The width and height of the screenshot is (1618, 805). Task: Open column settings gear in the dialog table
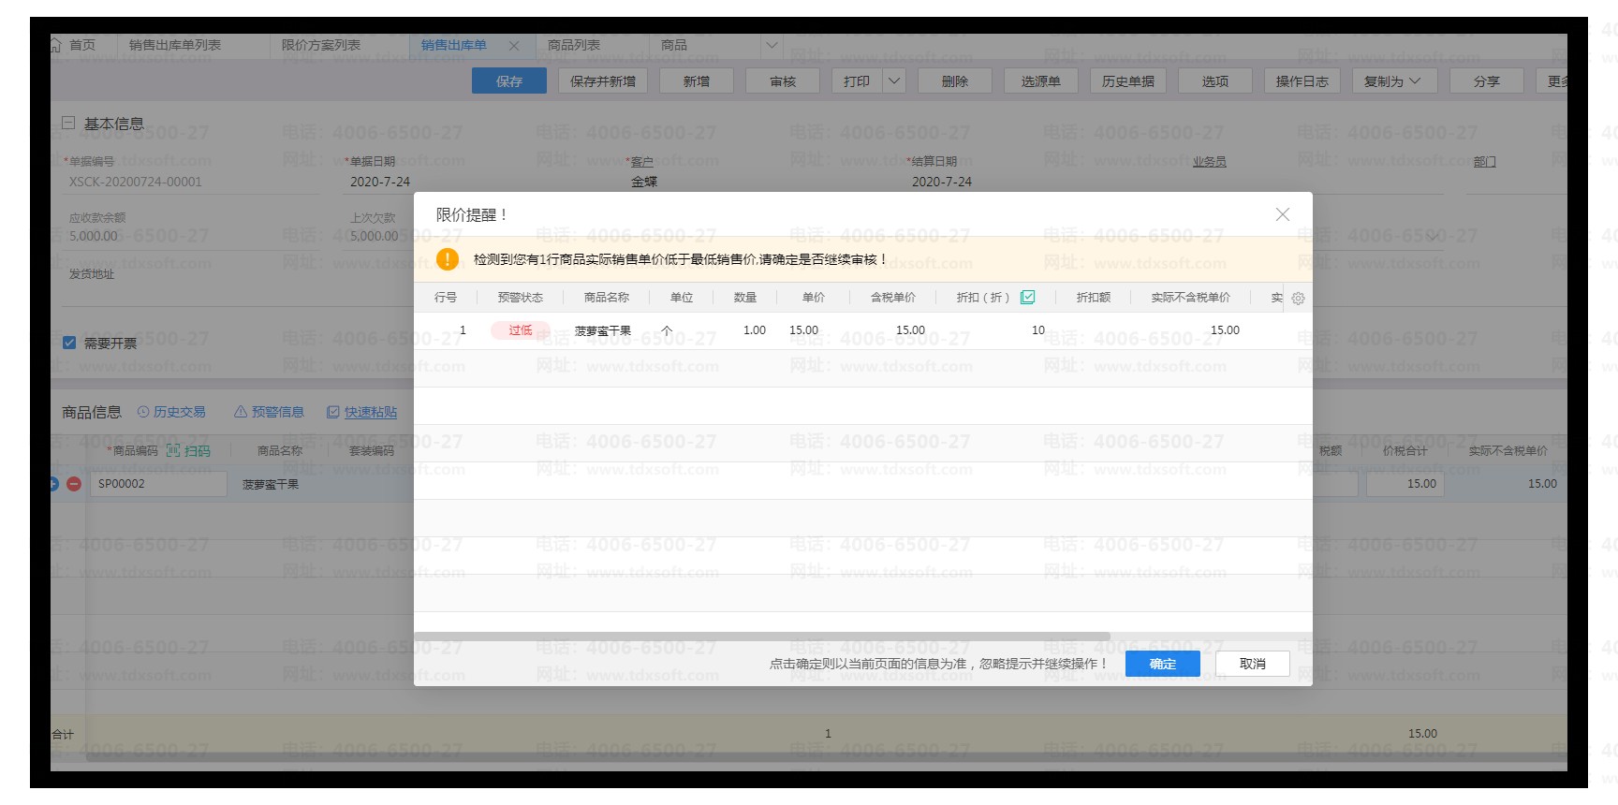[1298, 299]
